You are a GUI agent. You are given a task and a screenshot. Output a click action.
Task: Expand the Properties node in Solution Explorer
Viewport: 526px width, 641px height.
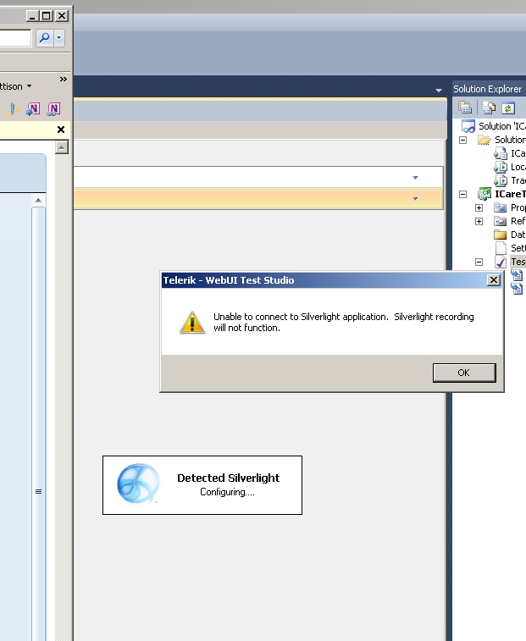click(x=479, y=207)
